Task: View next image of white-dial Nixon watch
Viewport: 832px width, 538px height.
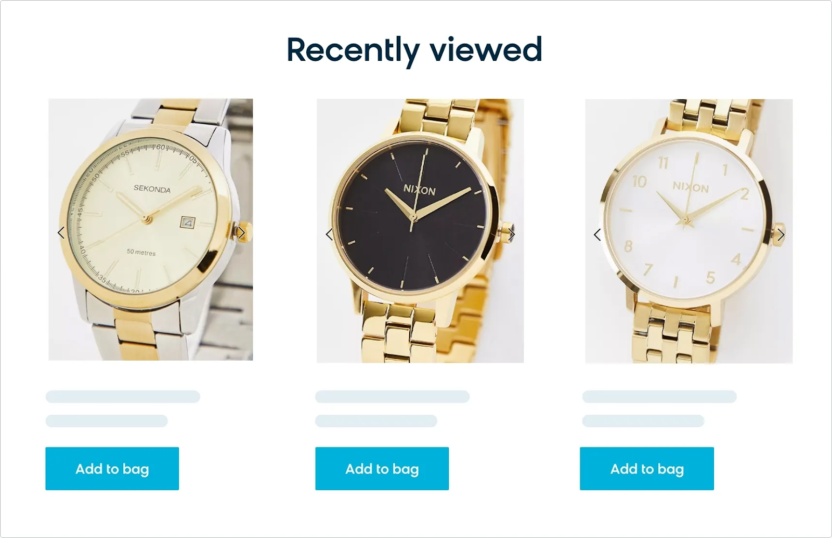Action: tap(781, 235)
